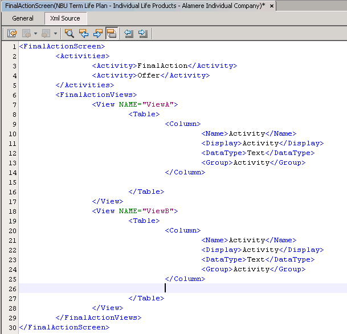
Task: Click the </Table> tag on line 27
Action: coord(146,298)
